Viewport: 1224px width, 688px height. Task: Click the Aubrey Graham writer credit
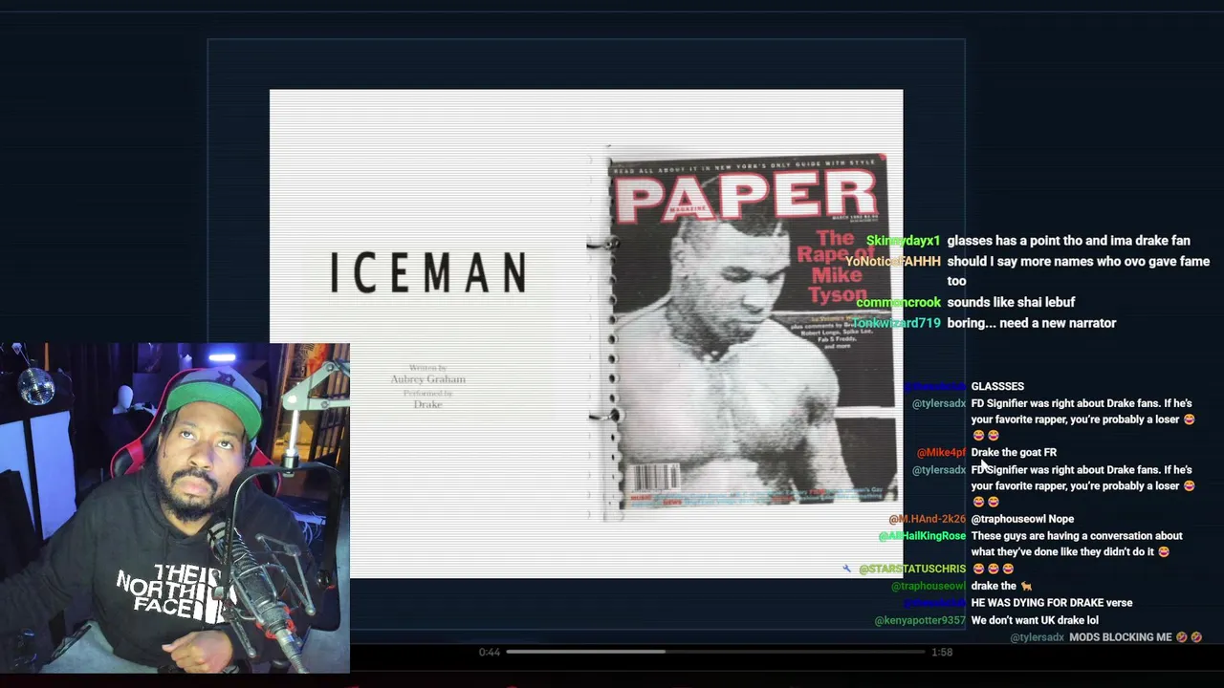coord(427,379)
